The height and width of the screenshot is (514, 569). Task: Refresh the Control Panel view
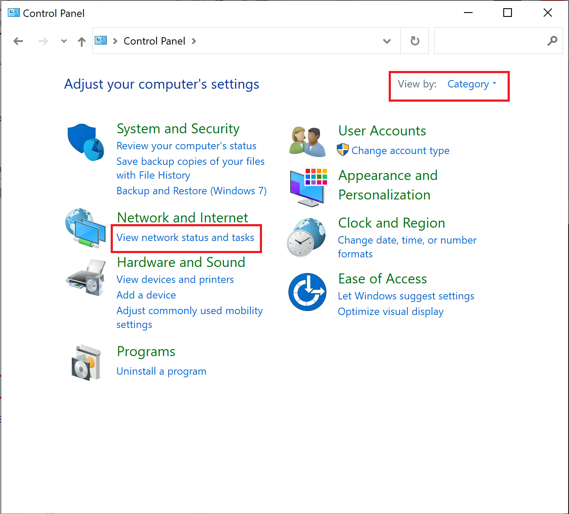[x=415, y=41]
